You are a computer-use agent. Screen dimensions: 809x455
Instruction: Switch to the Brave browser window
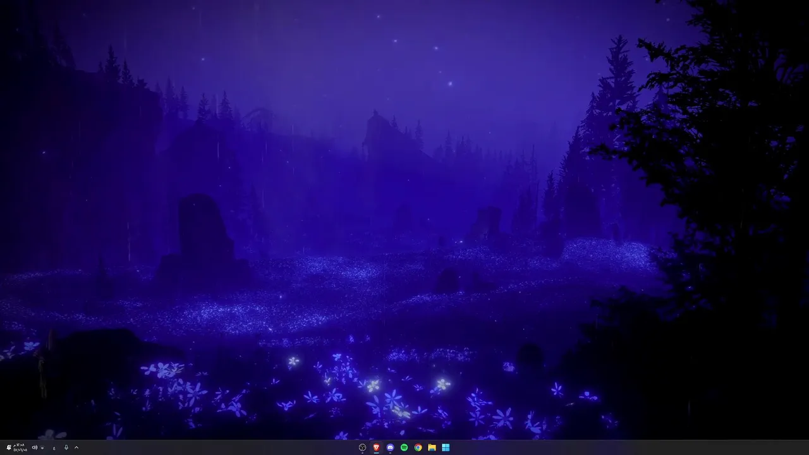pos(377,447)
